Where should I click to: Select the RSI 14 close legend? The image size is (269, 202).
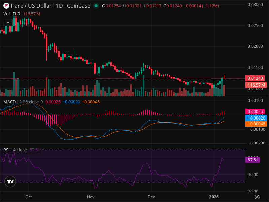[15, 150]
